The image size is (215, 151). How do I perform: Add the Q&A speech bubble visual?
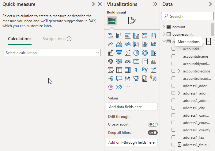119,79
